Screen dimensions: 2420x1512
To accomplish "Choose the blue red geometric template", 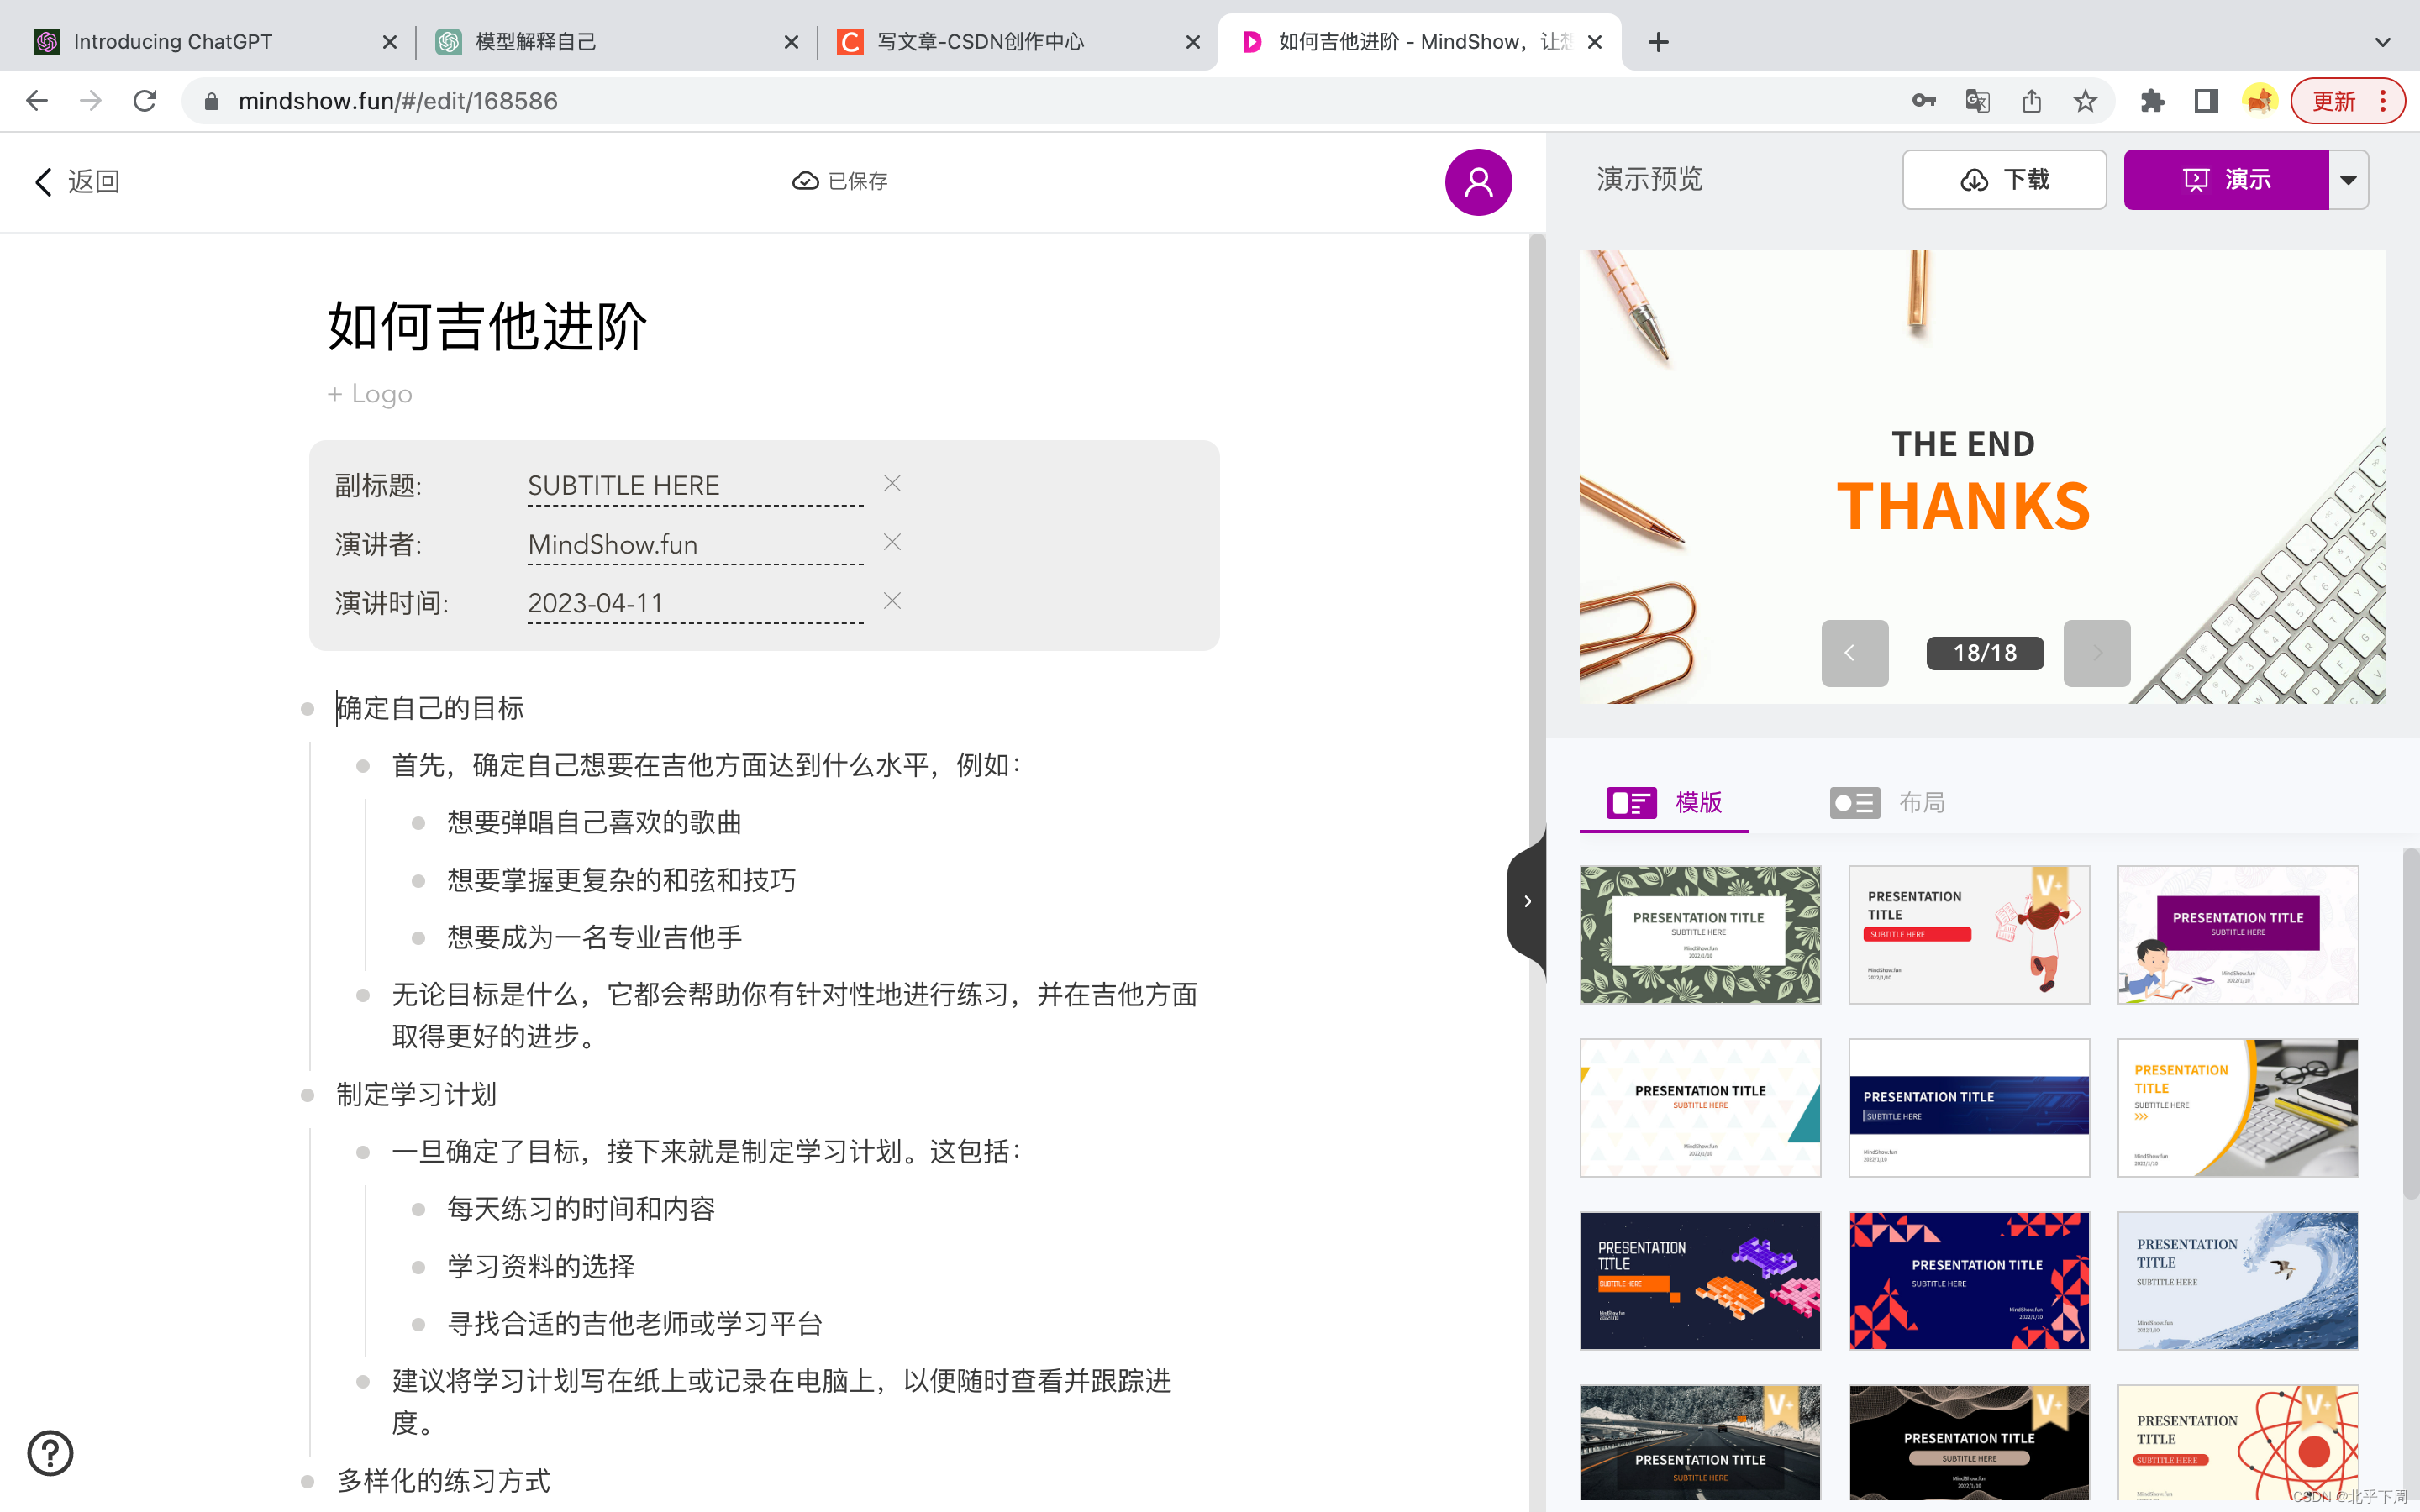I will tap(1969, 1281).
